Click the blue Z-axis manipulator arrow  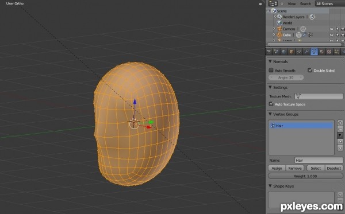click(135, 102)
